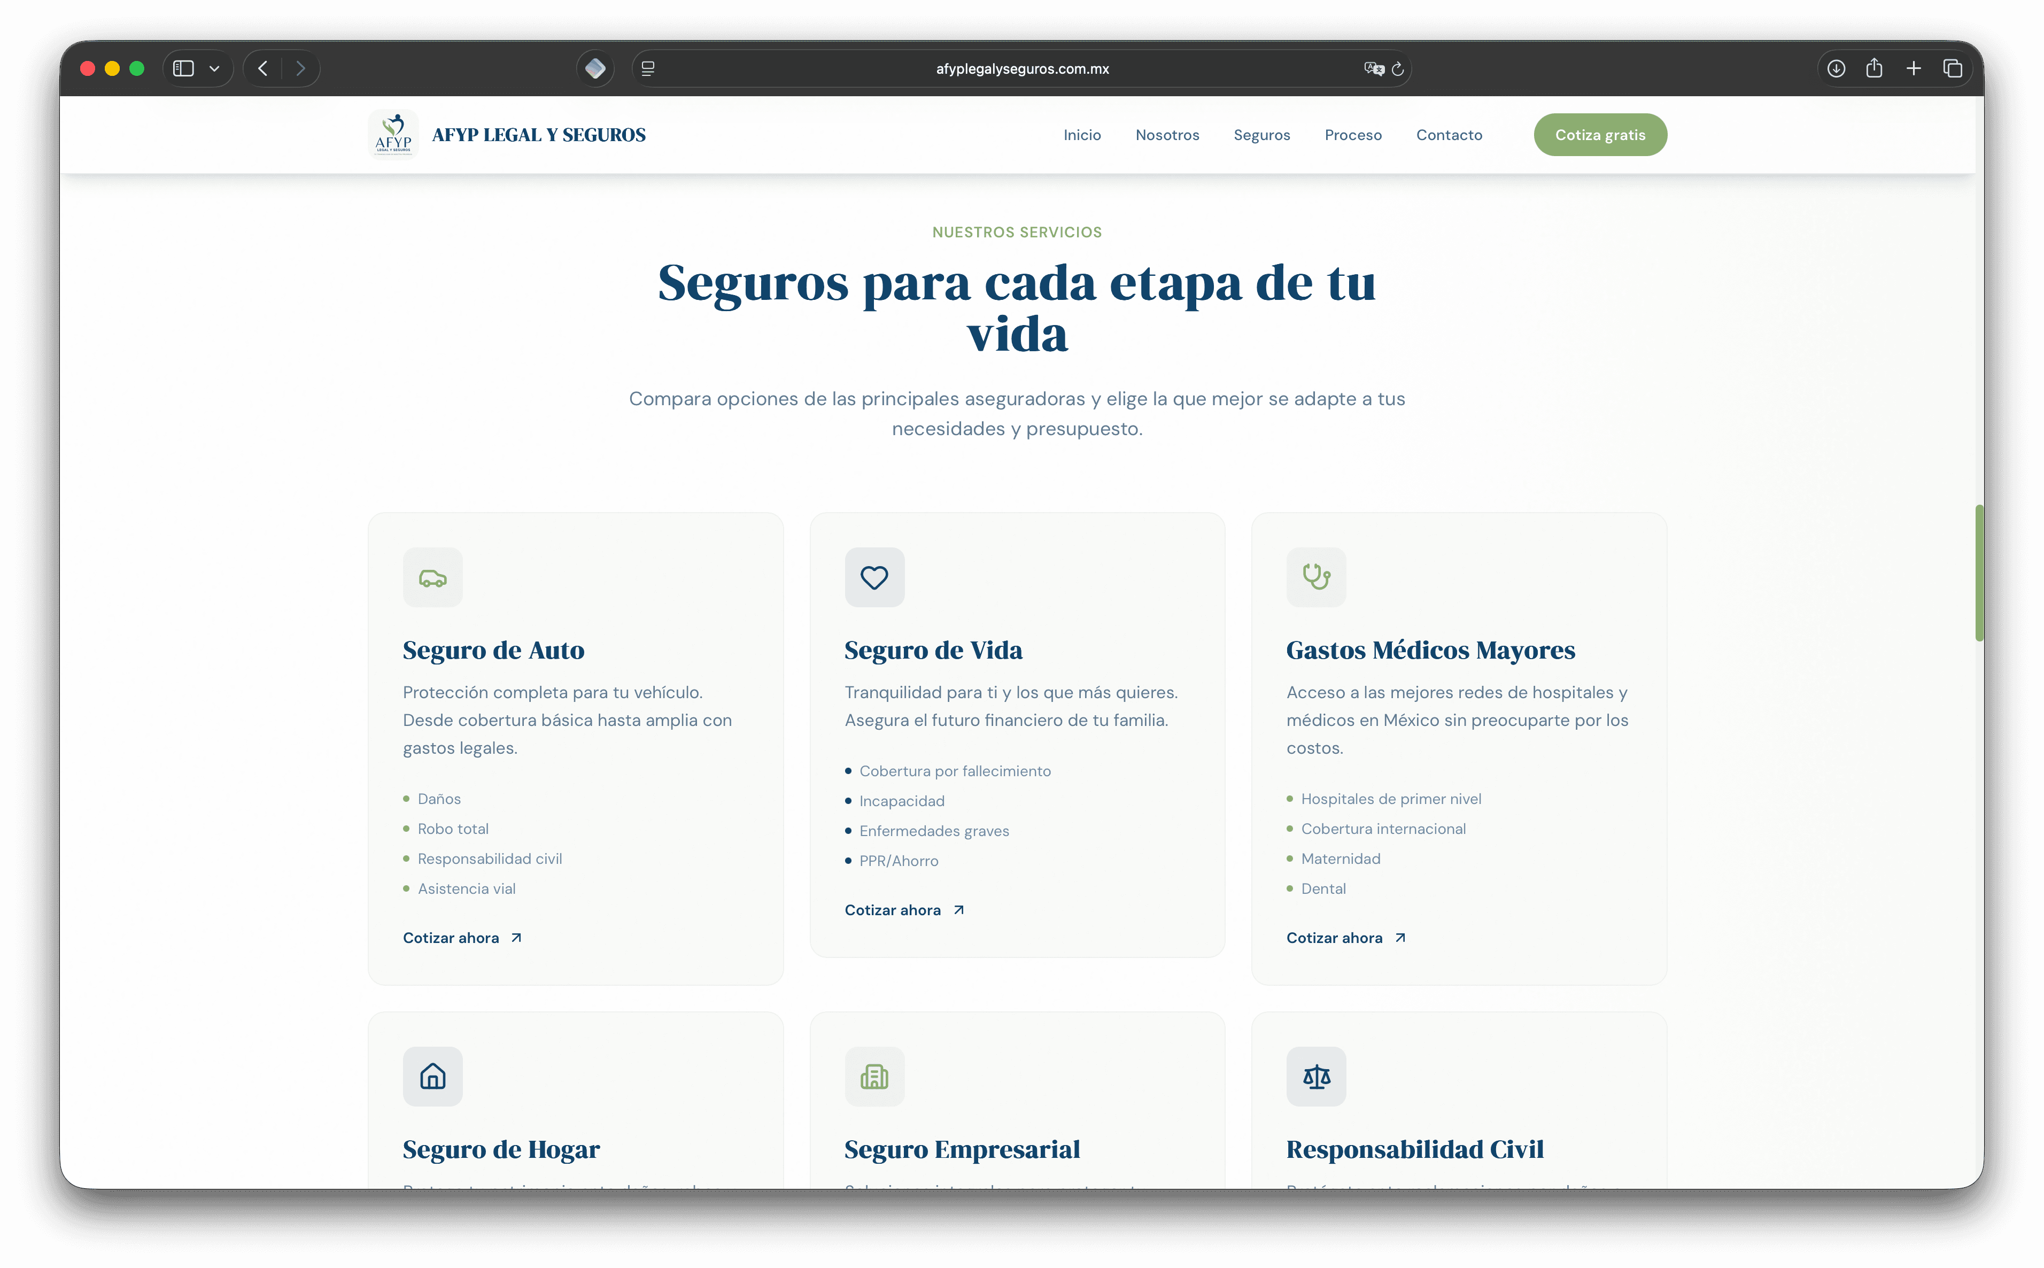
Task: Click the heart icon on Seguro de Vida
Action: point(874,578)
